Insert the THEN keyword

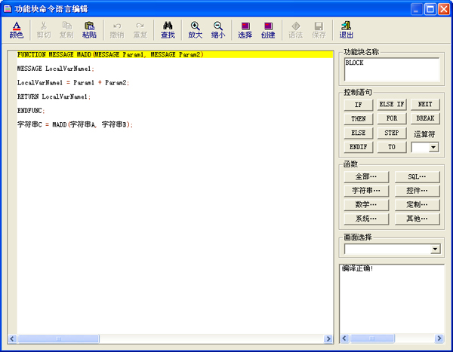358,119
